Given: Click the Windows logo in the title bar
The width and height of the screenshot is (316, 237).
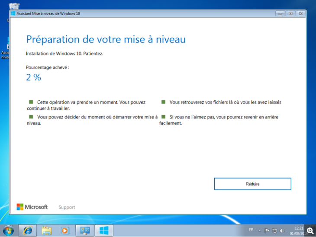Looking at the screenshot, I should coord(13,13).
